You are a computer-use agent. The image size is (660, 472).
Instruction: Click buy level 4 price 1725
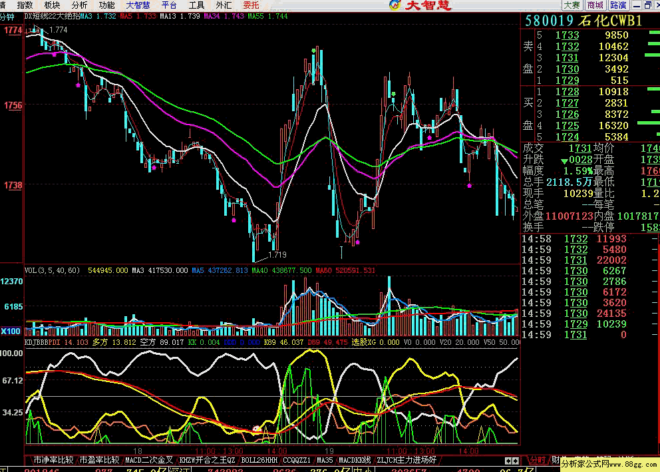567,126
